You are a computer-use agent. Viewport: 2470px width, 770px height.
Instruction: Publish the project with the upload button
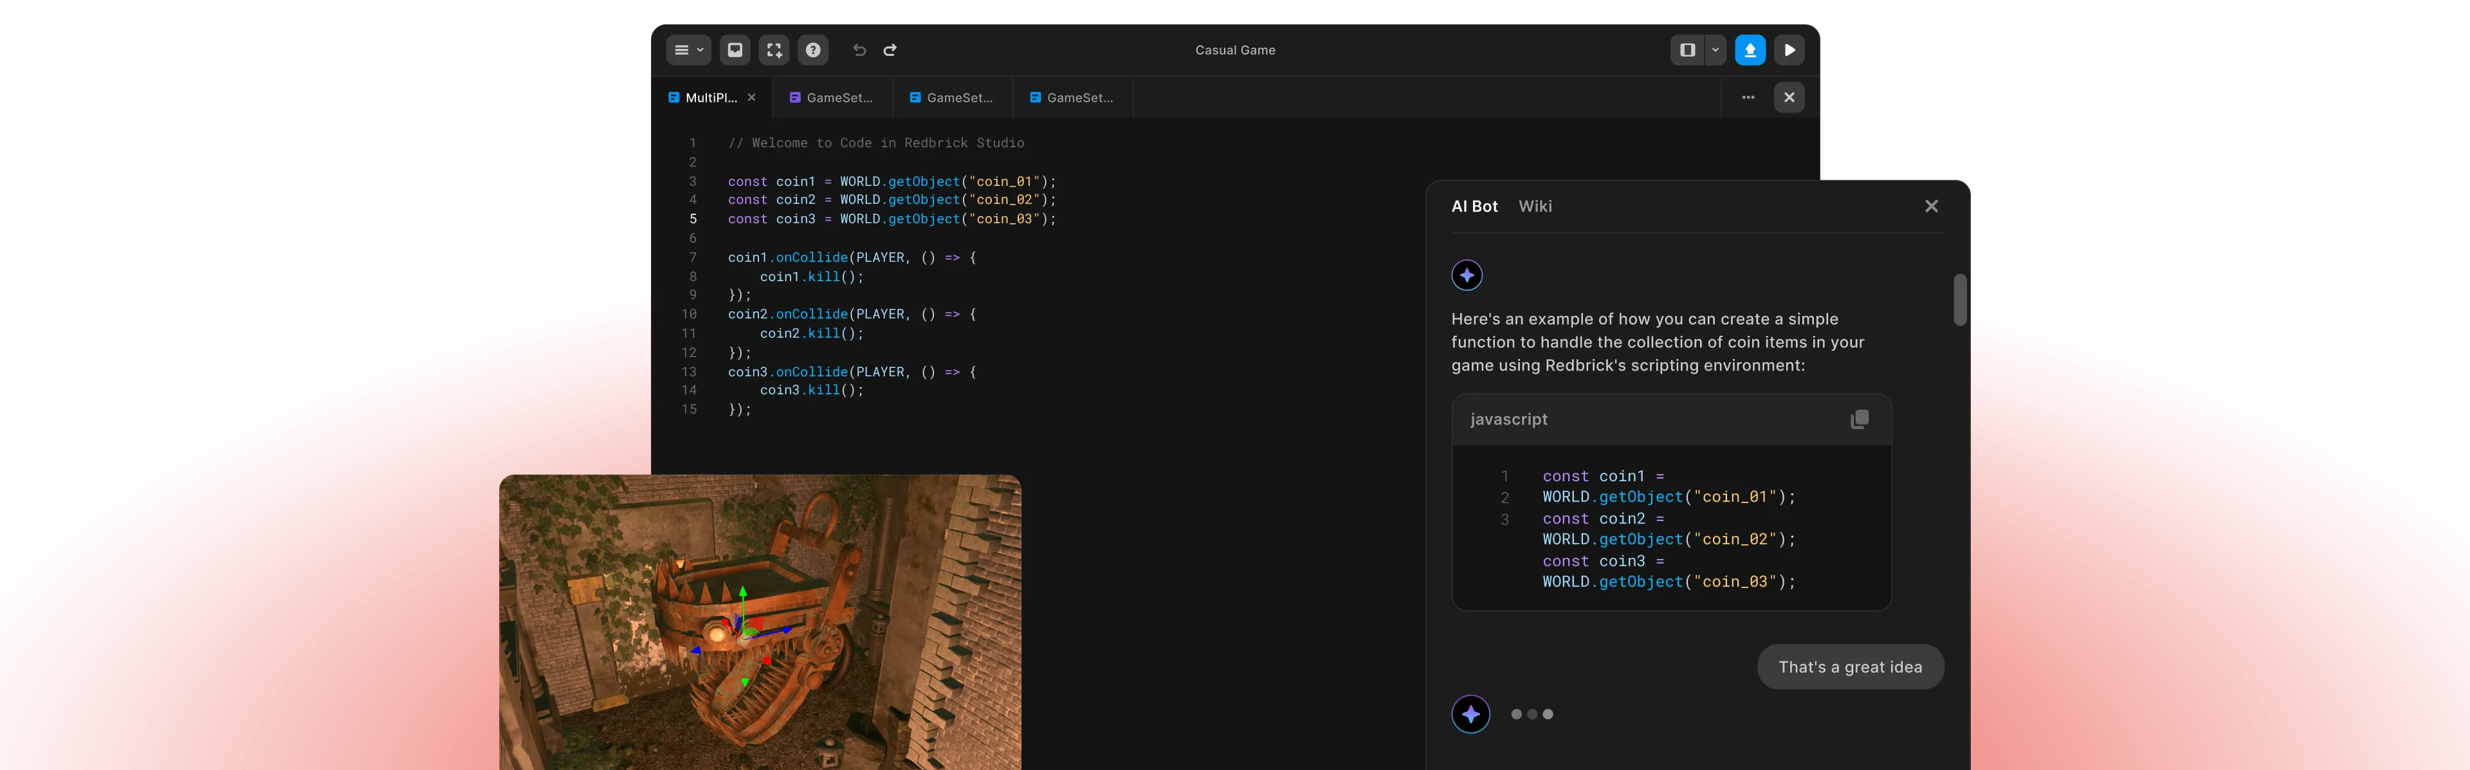1750,50
